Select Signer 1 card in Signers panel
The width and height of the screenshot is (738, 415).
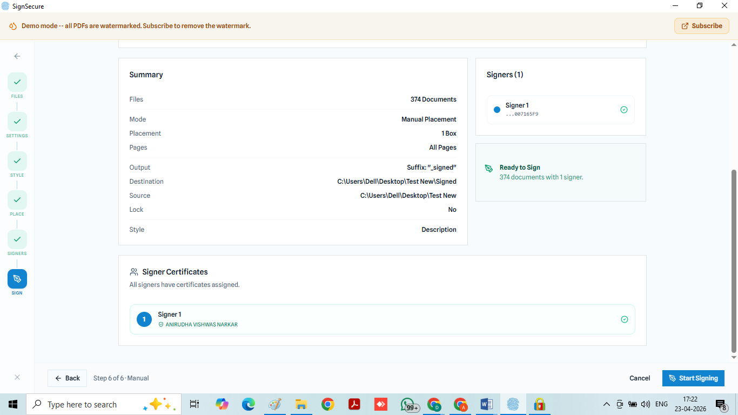[560, 110]
